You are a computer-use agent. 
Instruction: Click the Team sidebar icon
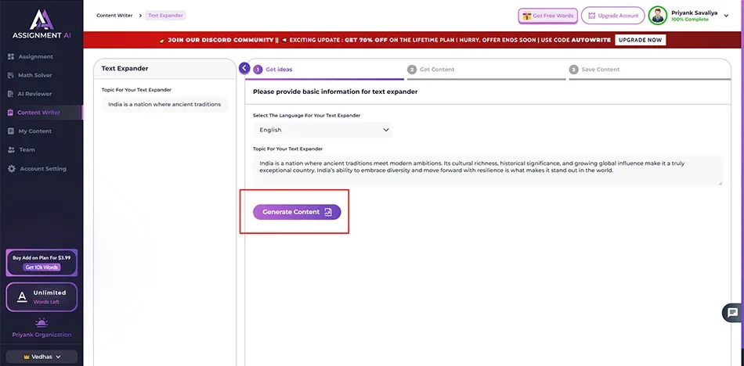coord(11,150)
